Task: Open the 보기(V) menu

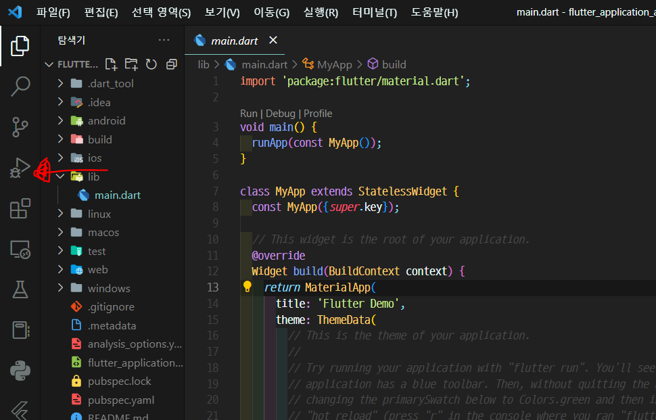Action: pyautogui.click(x=222, y=12)
